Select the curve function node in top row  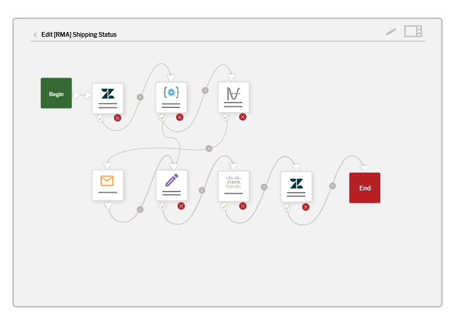coord(233,97)
